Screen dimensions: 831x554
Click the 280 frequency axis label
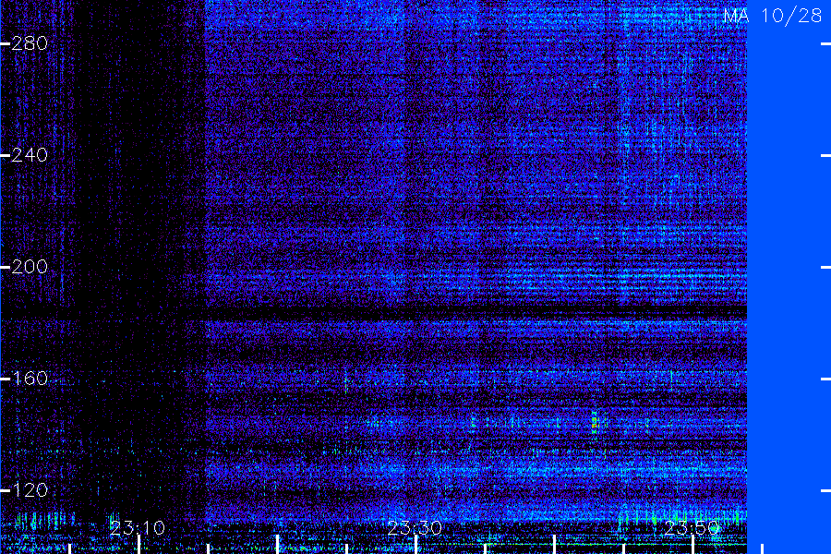tap(30, 43)
